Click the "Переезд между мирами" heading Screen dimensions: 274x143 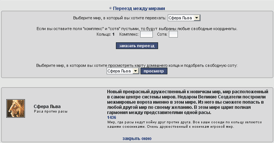(139, 9)
